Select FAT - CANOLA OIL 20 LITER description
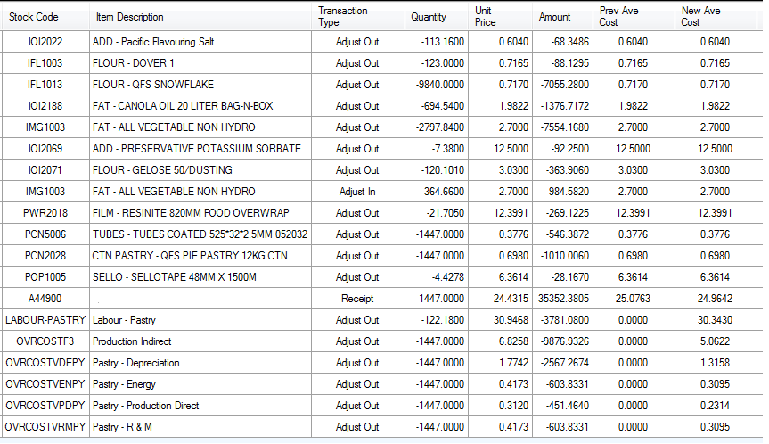 coord(200,106)
